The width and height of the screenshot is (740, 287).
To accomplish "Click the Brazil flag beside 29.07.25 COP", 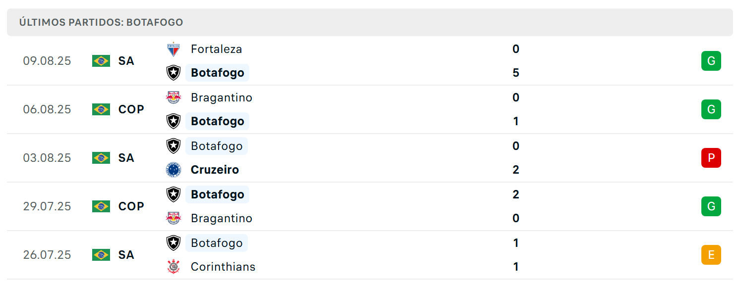I will (101, 206).
